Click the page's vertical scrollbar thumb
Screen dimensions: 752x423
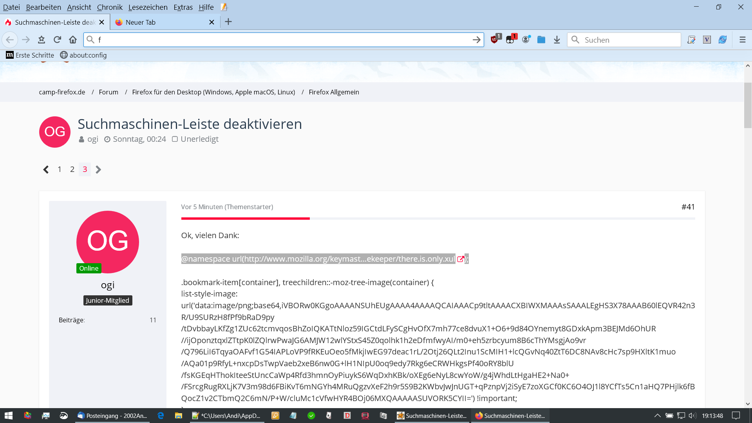point(748,105)
